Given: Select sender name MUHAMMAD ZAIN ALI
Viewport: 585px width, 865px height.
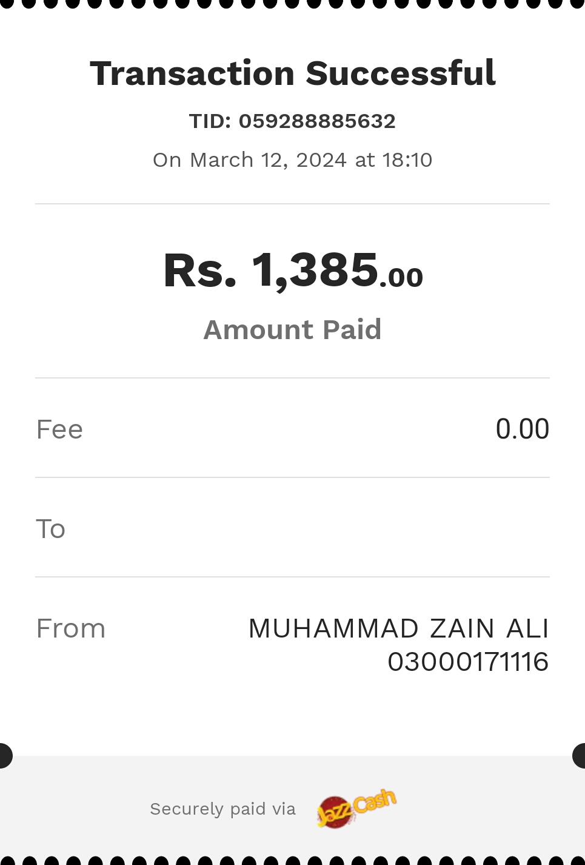Looking at the screenshot, I should coord(399,628).
